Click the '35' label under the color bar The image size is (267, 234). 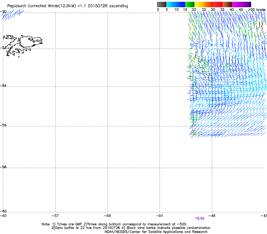(222, 10)
